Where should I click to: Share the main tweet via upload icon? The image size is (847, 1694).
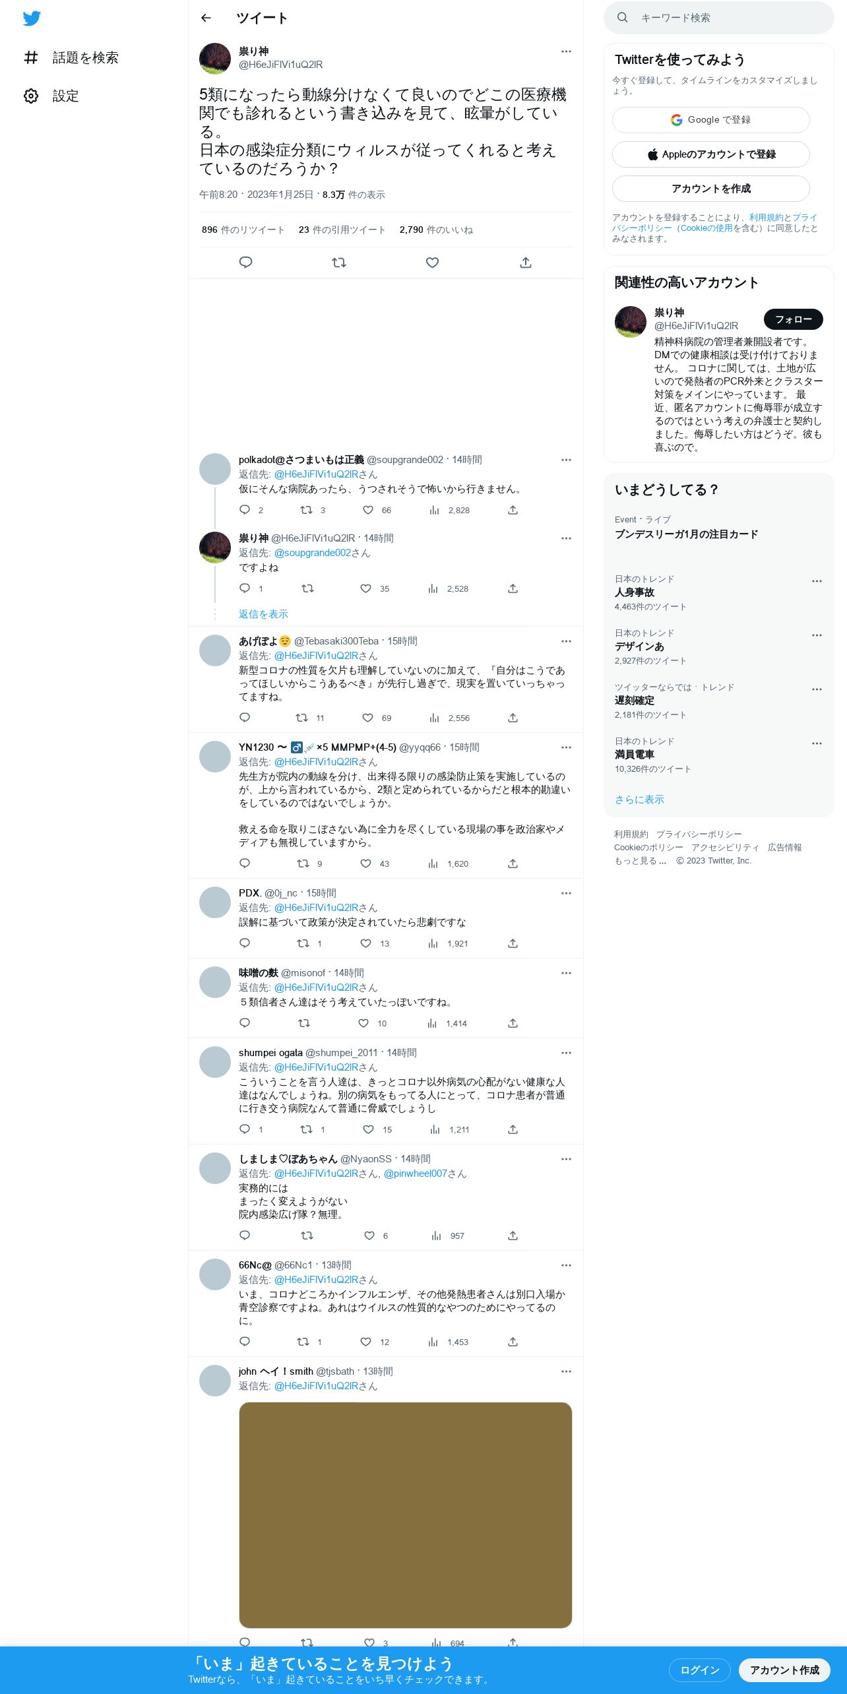526,263
